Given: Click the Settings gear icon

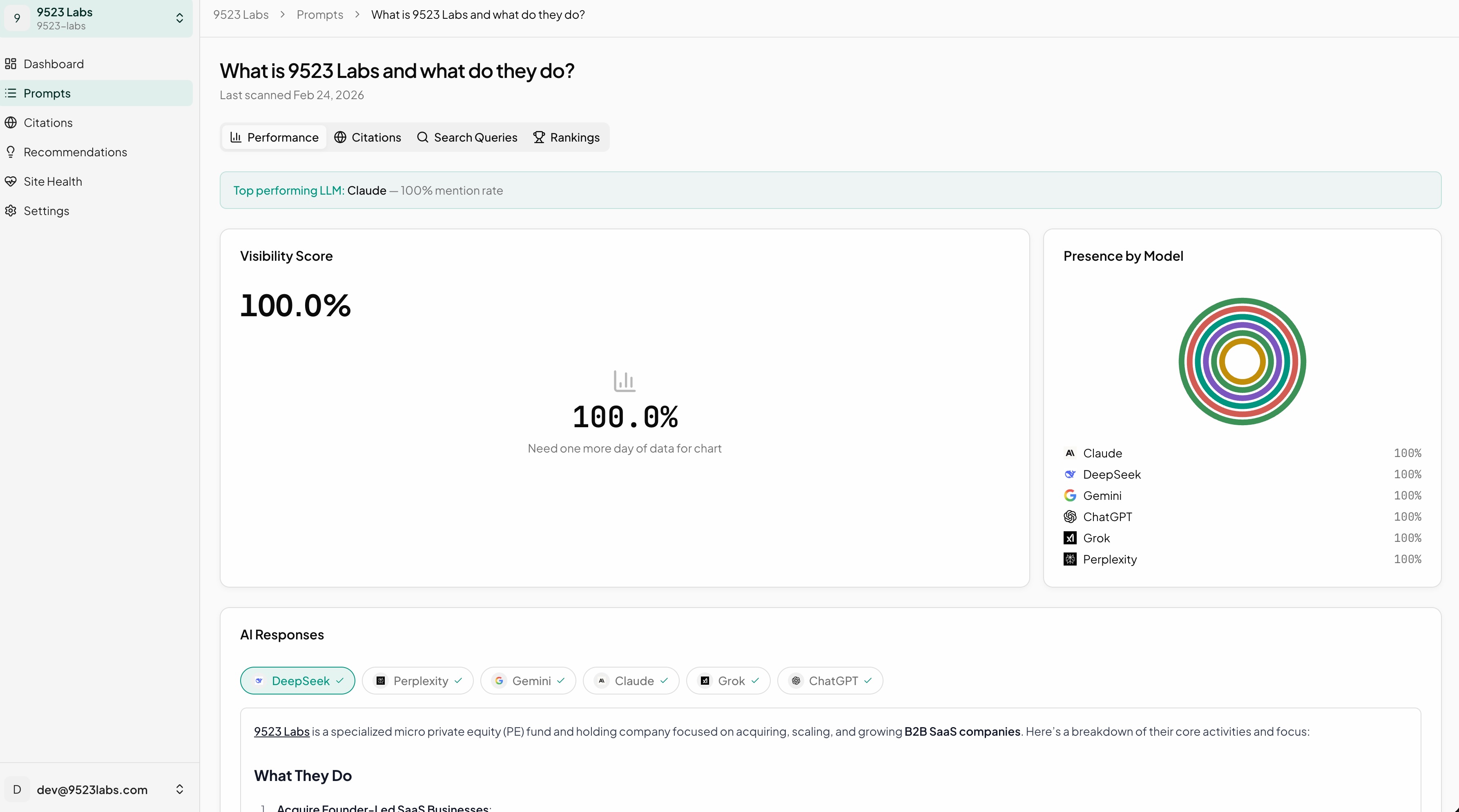Looking at the screenshot, I should (x=11, y=211).
